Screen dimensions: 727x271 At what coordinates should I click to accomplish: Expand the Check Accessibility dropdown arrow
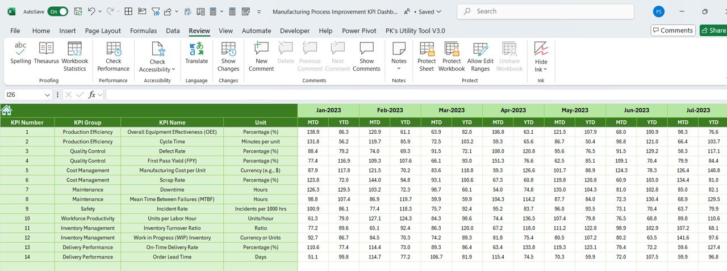173,69
